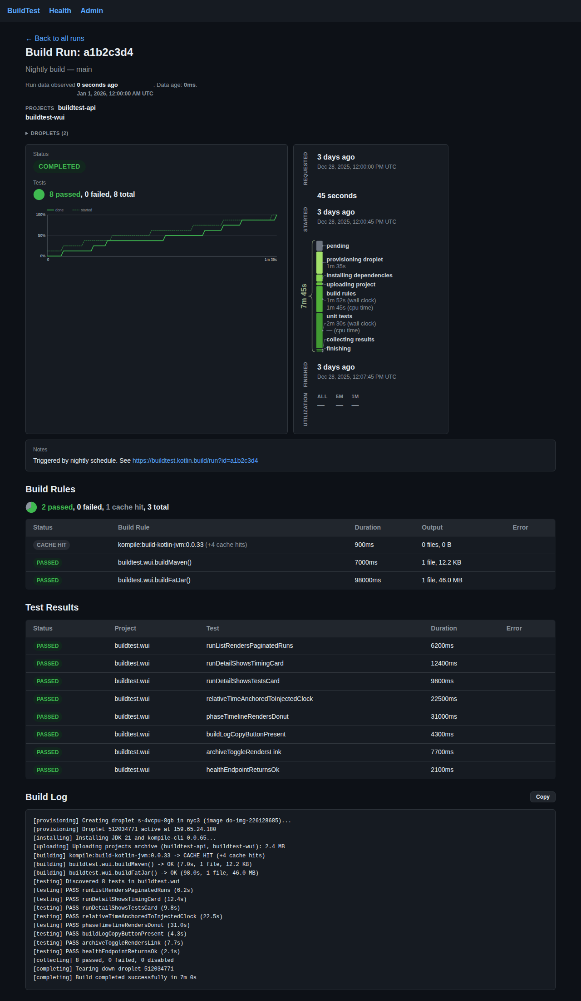Select the runDetailShowsTimingCard test row

290,664
